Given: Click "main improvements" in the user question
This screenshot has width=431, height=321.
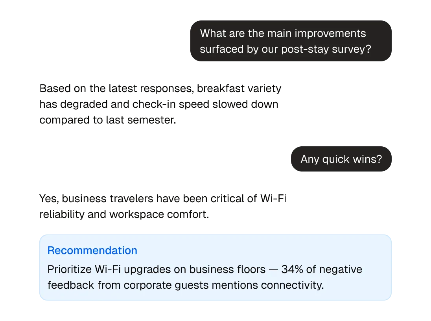Looking at the screenshot, I should [317, 33].
